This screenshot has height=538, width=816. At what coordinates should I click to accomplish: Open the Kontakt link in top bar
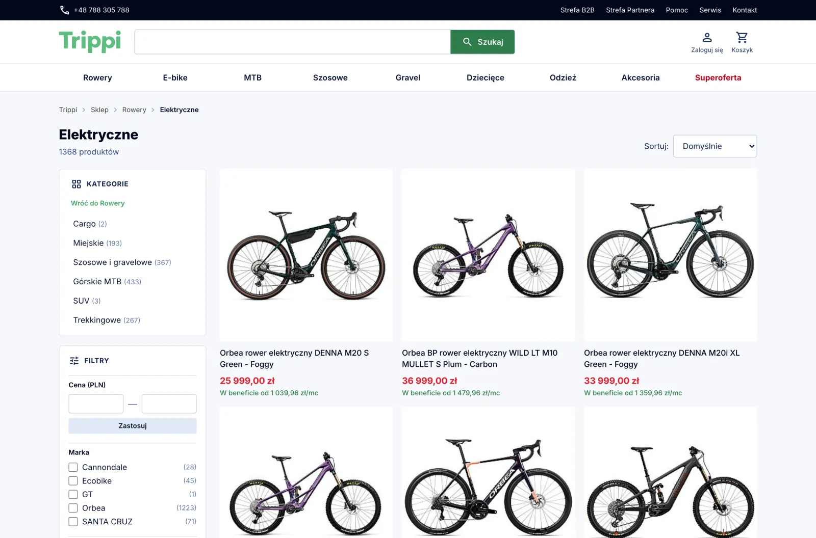745,10
